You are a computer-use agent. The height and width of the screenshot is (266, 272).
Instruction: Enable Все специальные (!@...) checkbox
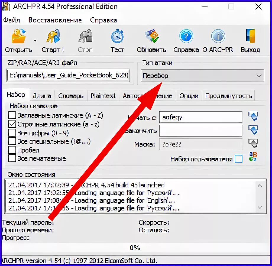(12, 141)
